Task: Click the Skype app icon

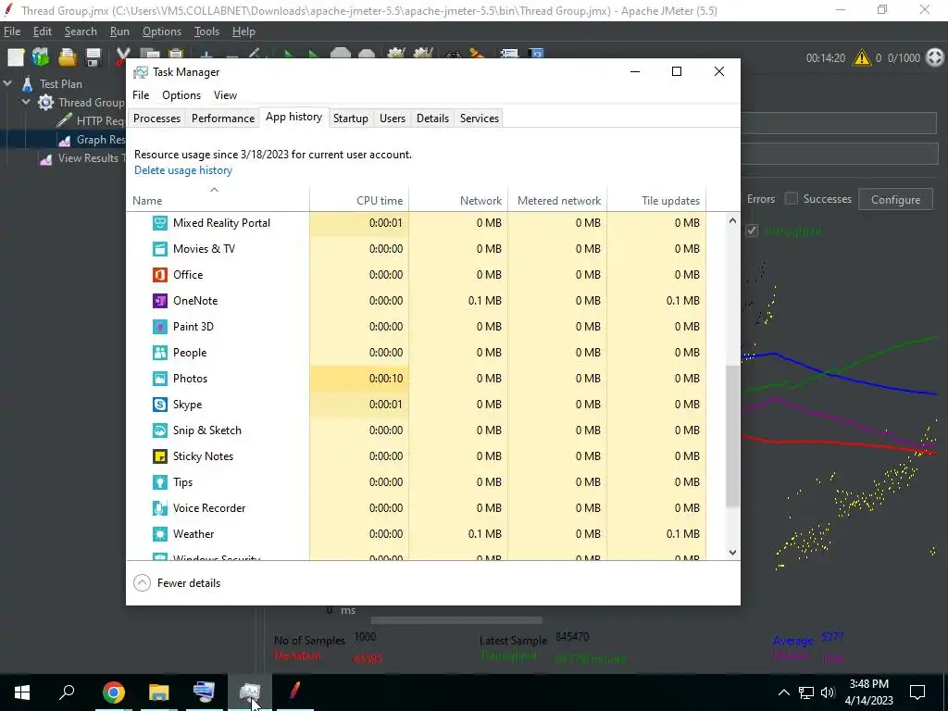Action: click(x=159, y=405)
